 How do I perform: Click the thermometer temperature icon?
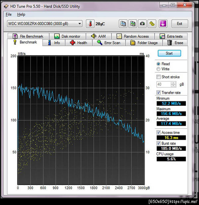(90, 24)
